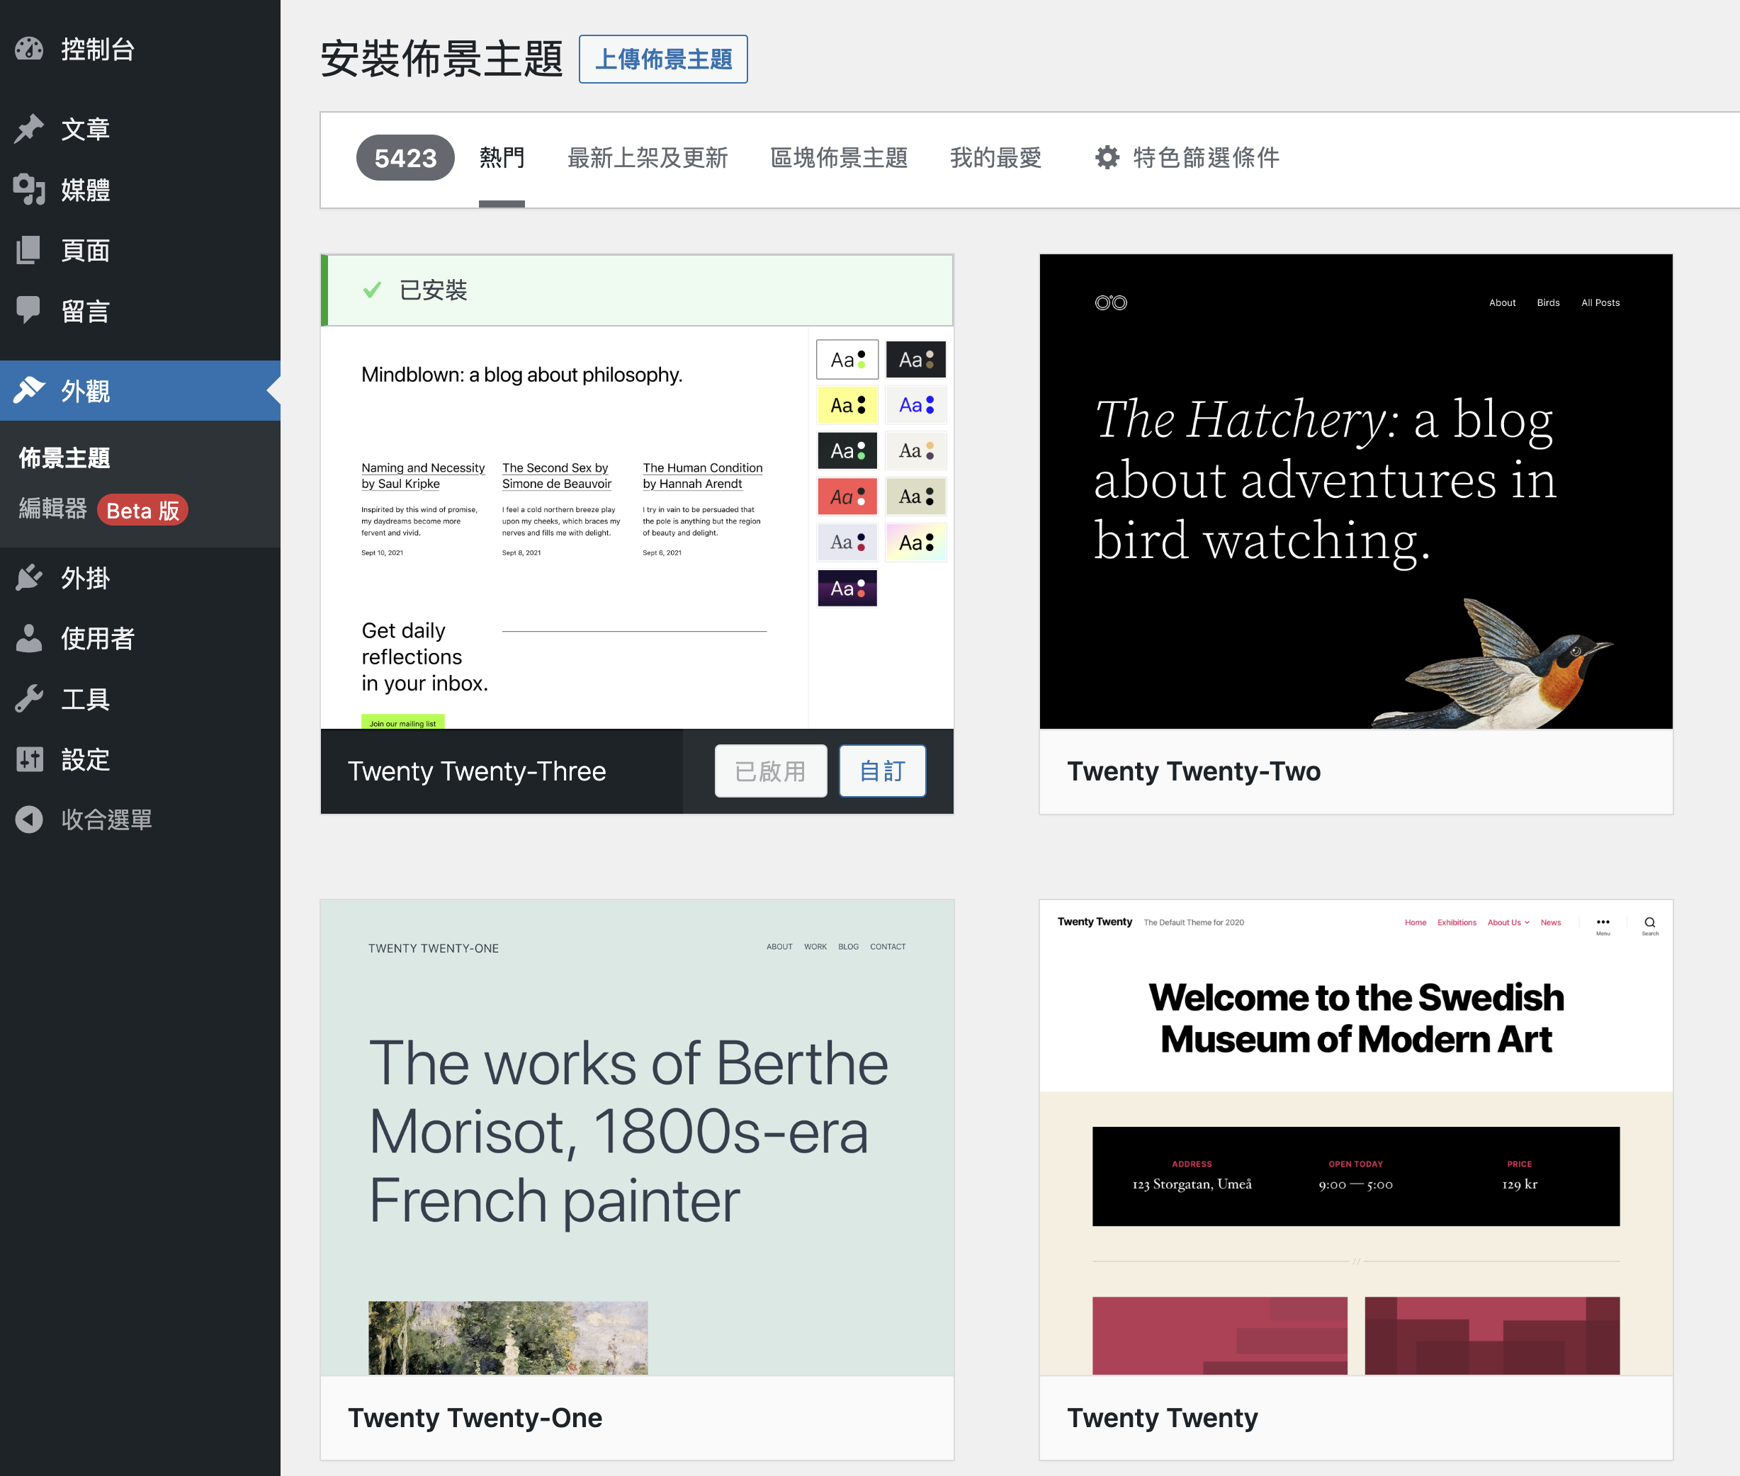Click the Users person icon (使用者)
Viewport: 1740px width, 1476px height.
click(x=29, y=638)
